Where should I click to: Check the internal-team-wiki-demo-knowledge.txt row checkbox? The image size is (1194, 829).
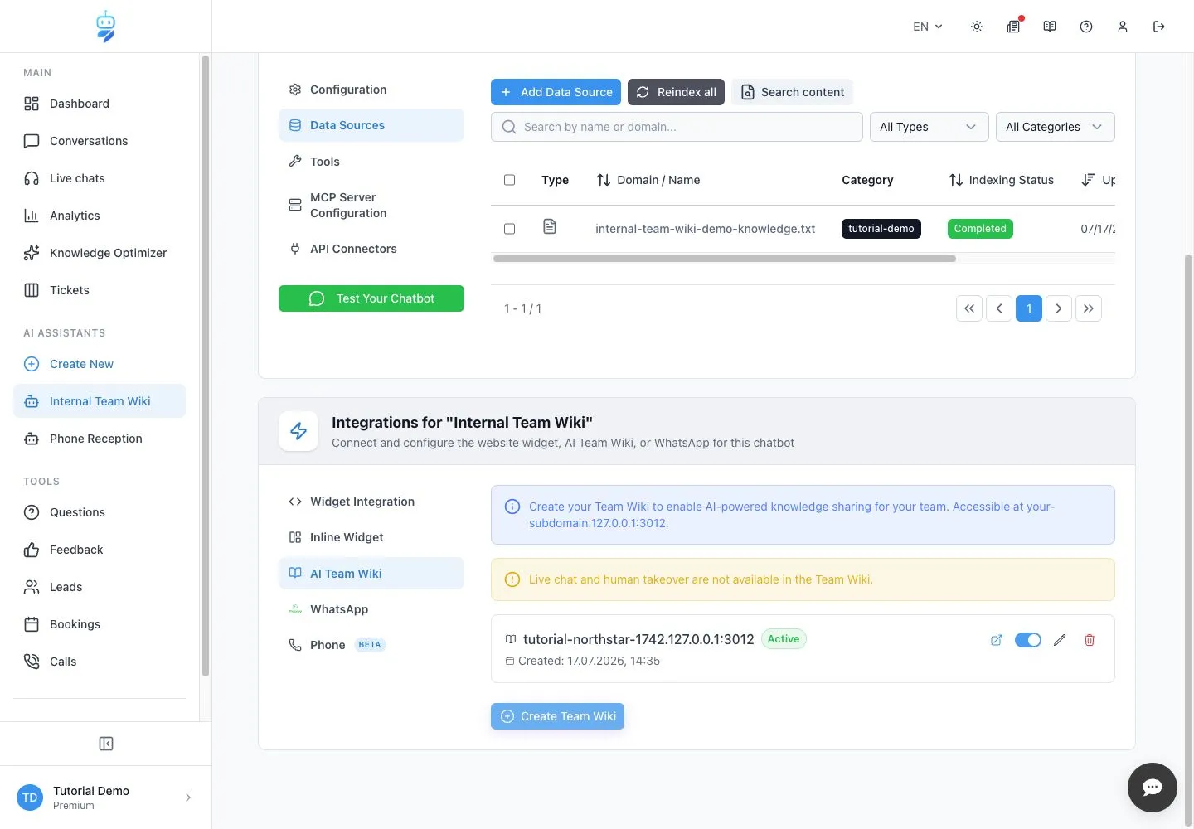(510, 229)
